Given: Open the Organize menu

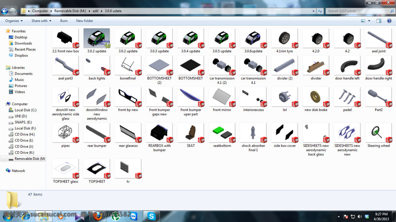Looking at the screenshot, I should (14, 21).
